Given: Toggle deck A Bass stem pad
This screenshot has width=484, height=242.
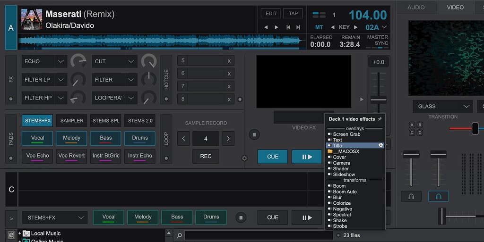Looking at the screenshot, I should coord(105,138).
